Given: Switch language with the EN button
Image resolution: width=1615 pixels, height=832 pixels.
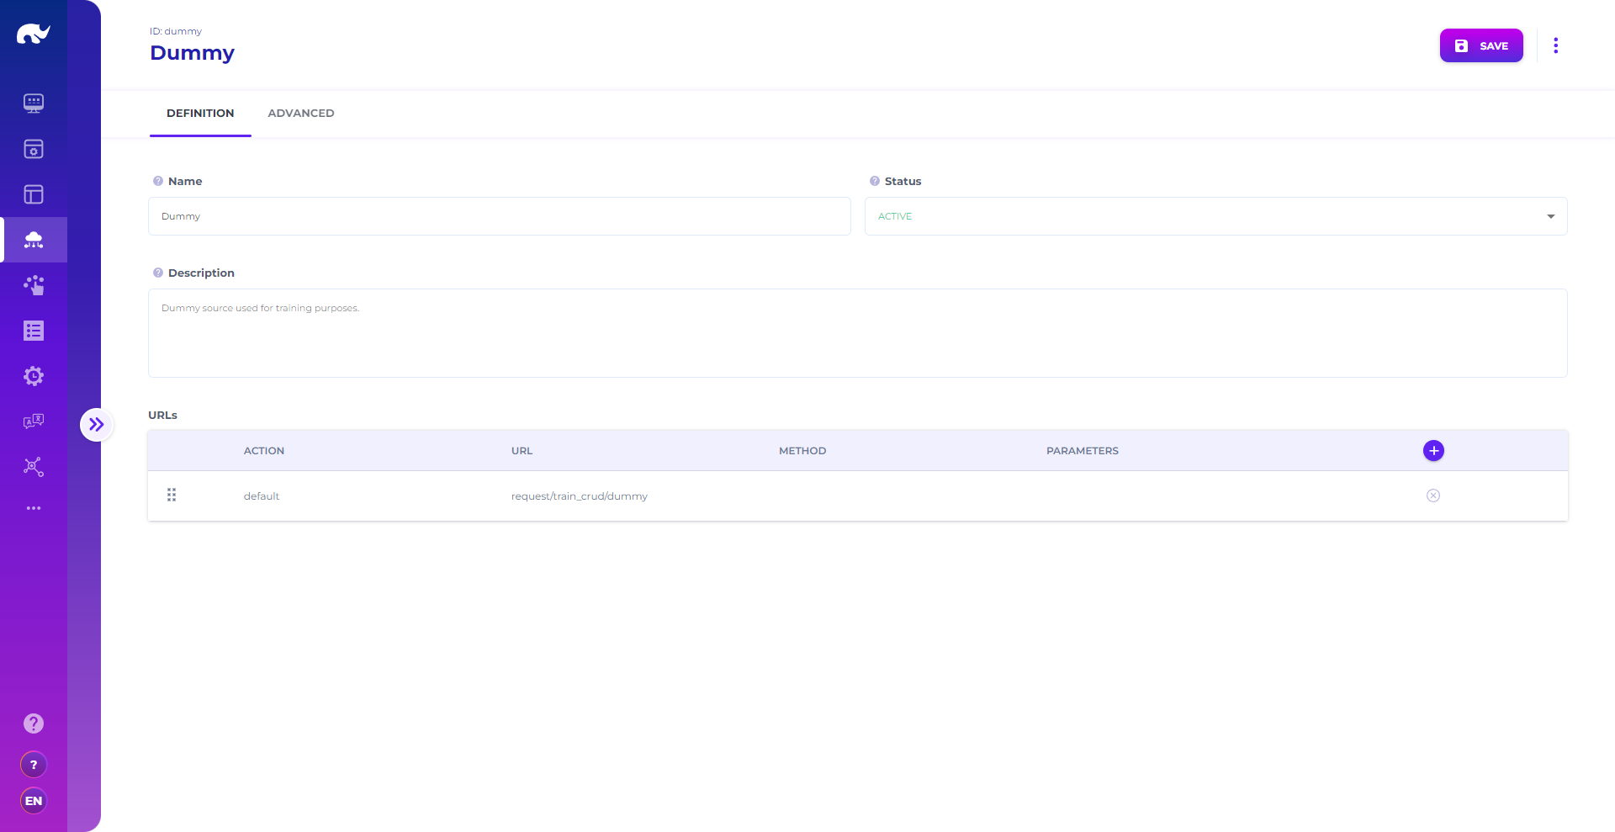Looking at the screenshot, I should (x=34, y=801).
